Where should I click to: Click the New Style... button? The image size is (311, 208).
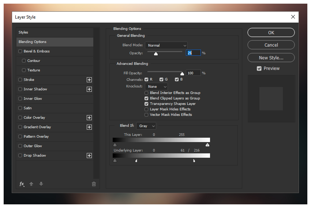[271, 58]
